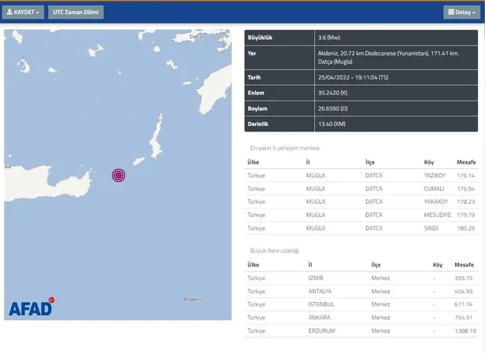
Task: Click the earthquake epicenter marker on map
Action: click(118, 175)
